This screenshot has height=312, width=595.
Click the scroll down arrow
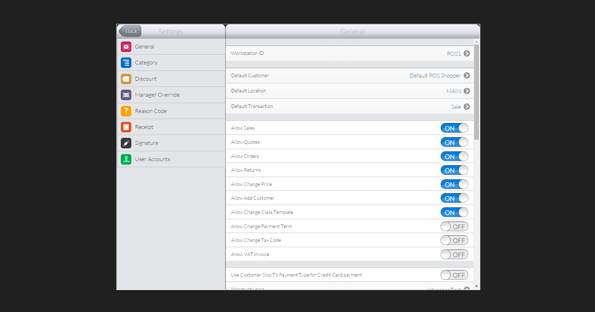click(x=477, y=286)
